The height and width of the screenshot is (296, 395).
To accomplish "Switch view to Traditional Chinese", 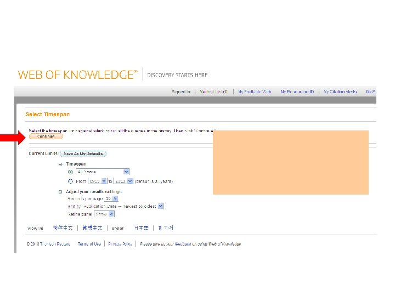I will tap(93, 228).
